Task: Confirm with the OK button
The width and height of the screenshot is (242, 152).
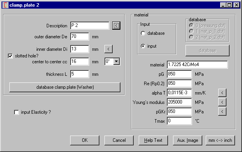Action: [85, 140]
